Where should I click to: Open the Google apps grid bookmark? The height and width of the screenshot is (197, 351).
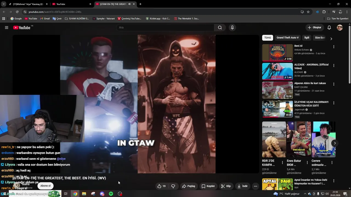[x=4, y=19]
